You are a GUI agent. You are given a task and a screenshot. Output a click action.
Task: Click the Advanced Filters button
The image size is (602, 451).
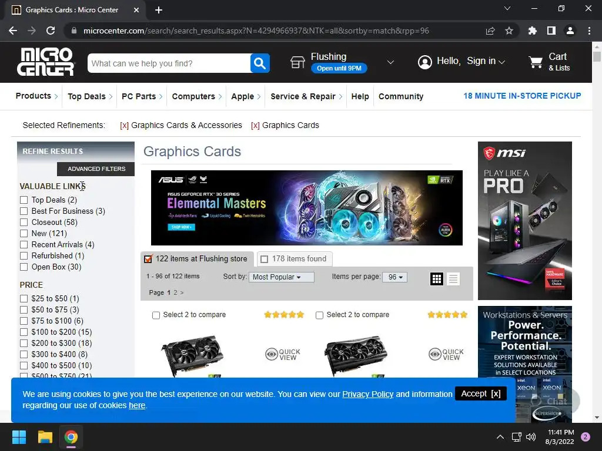[x=96, y=169]
